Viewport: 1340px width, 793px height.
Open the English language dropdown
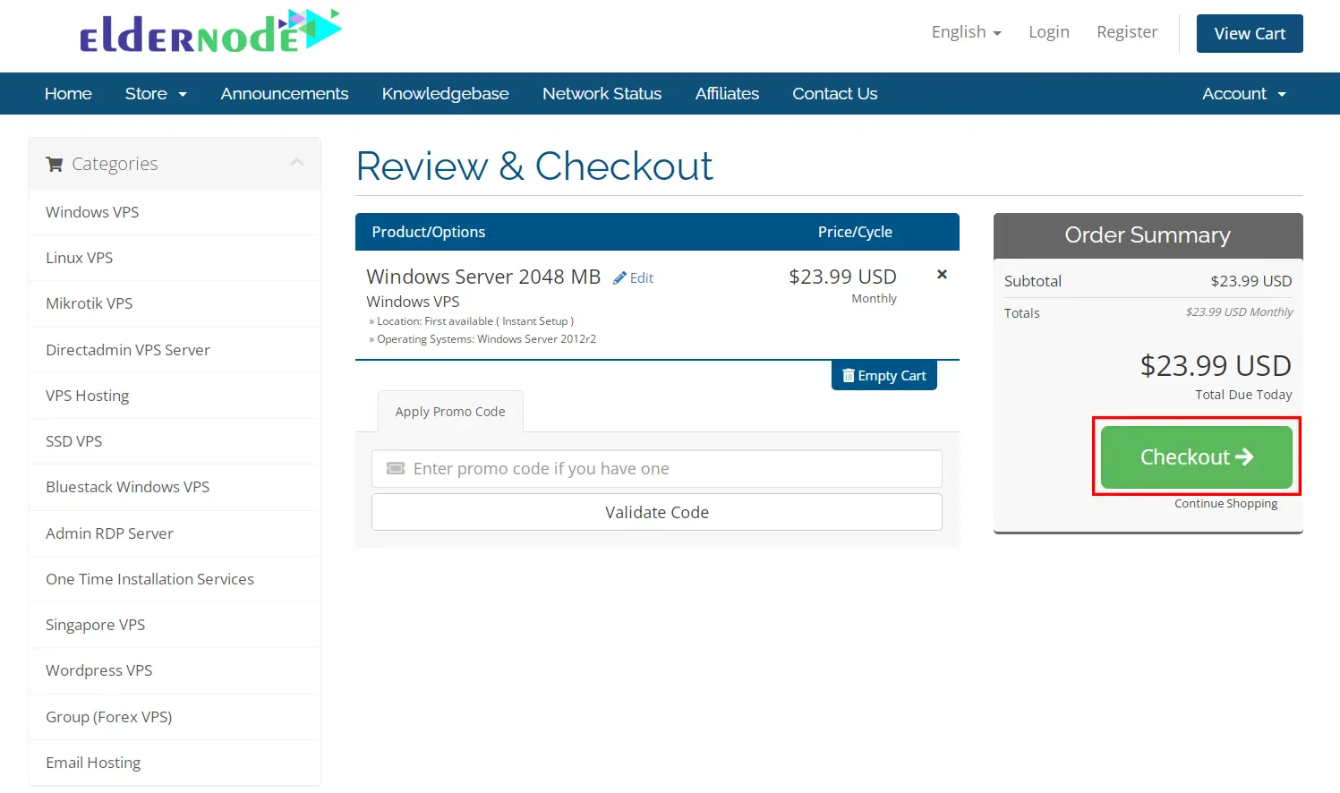[966, 32]
